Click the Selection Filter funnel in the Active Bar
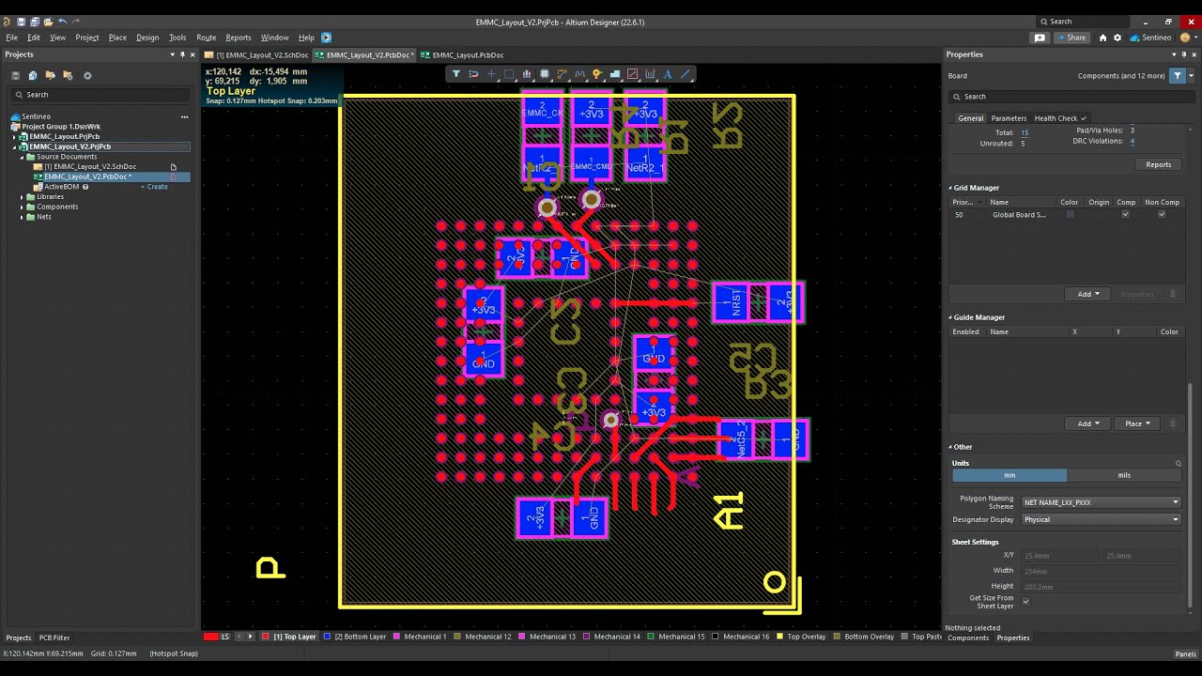 456,73
